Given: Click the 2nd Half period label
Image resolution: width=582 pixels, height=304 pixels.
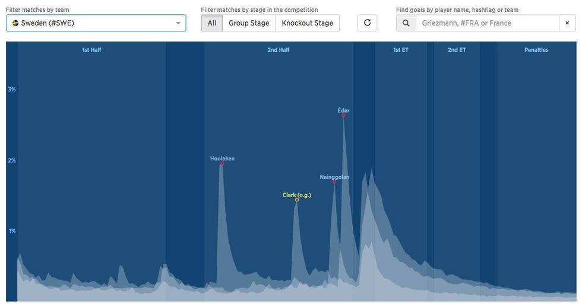Looking at the screenshot, I should (279, 50).
